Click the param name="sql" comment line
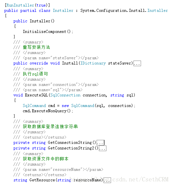This screenshot has height=186, width=172. 48,90
